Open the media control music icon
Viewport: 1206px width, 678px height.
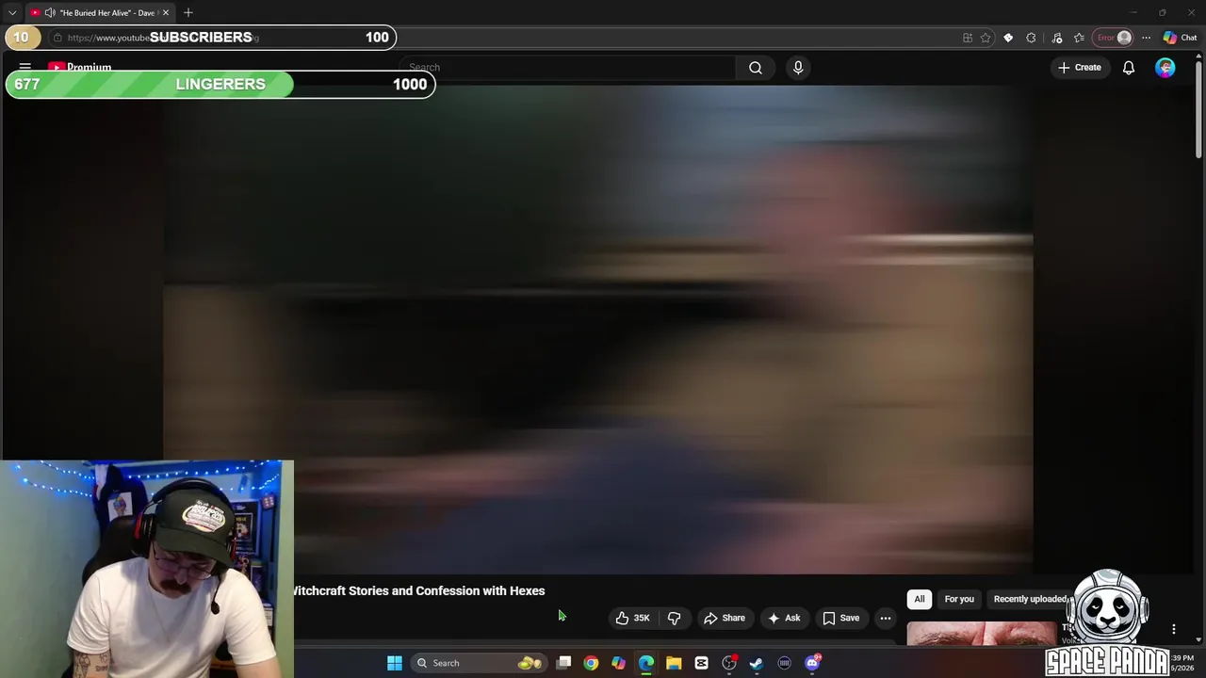(1057, 38)
